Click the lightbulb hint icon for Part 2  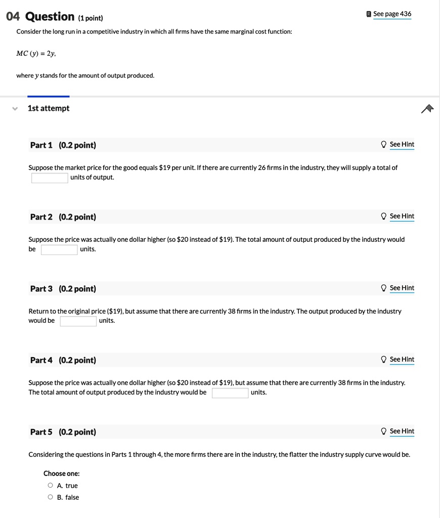384,217
